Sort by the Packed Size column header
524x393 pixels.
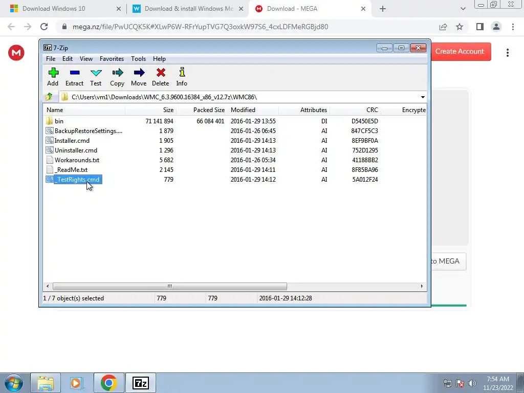pyautogui.click(x=202, y=110)
